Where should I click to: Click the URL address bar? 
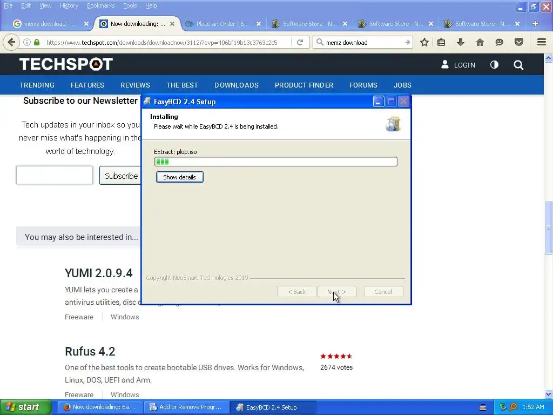point(167,42)
